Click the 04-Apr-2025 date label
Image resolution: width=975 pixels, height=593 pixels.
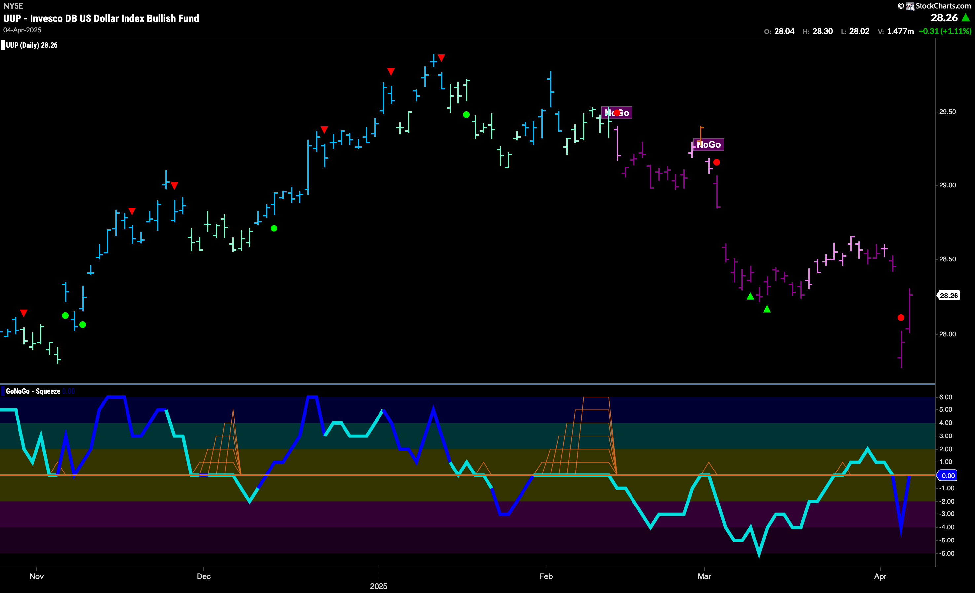click(22, 30)
